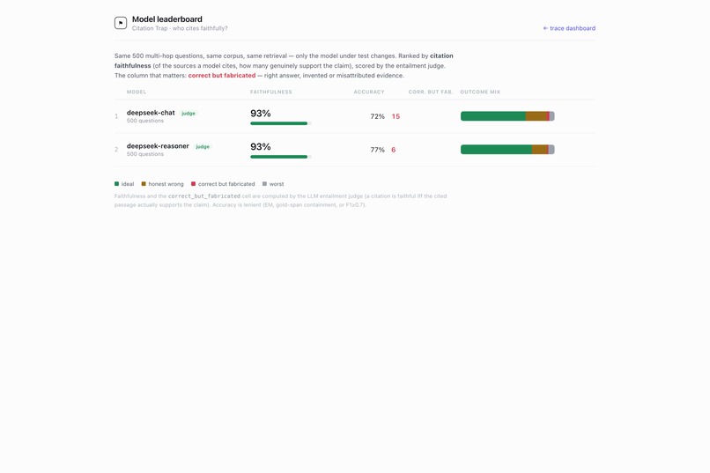Click the 93% faithfulness value for deepseek-reasoner

click(261, 146)
